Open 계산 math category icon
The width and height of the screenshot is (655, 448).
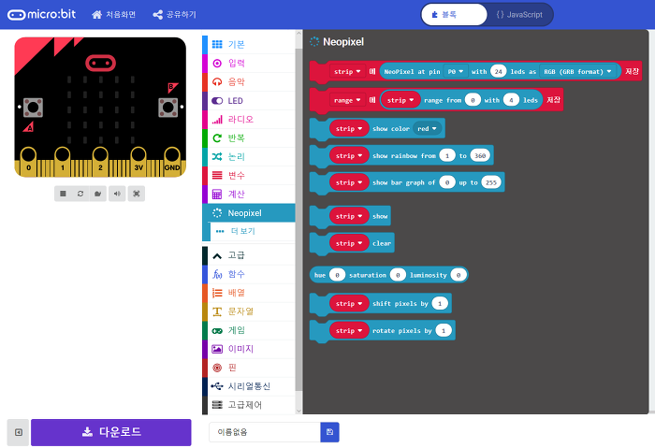pos(217,195)
